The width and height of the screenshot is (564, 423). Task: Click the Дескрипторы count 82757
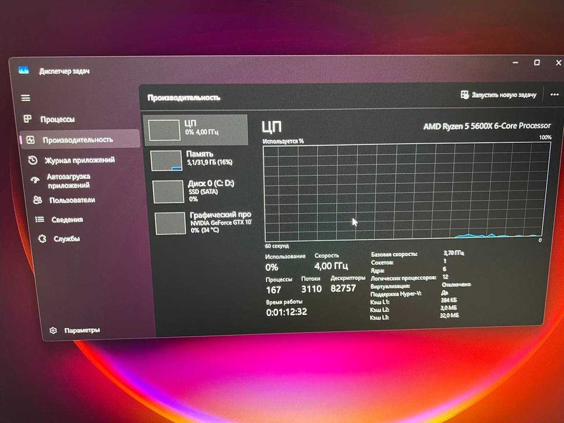coord(343,288)
